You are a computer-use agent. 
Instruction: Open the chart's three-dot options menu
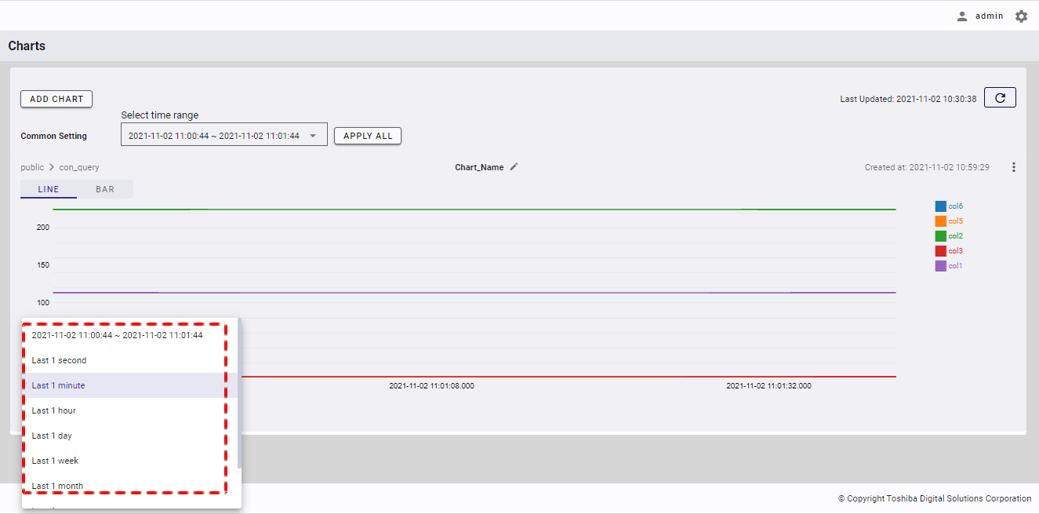click(x=1014, y=167)
